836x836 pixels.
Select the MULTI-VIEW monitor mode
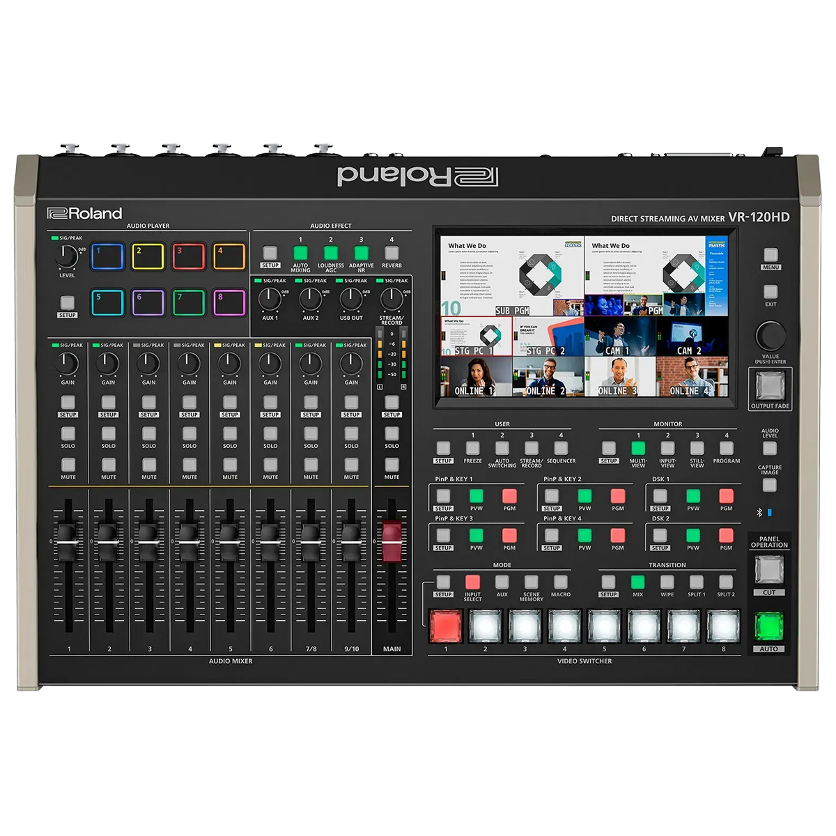[637, 448]
